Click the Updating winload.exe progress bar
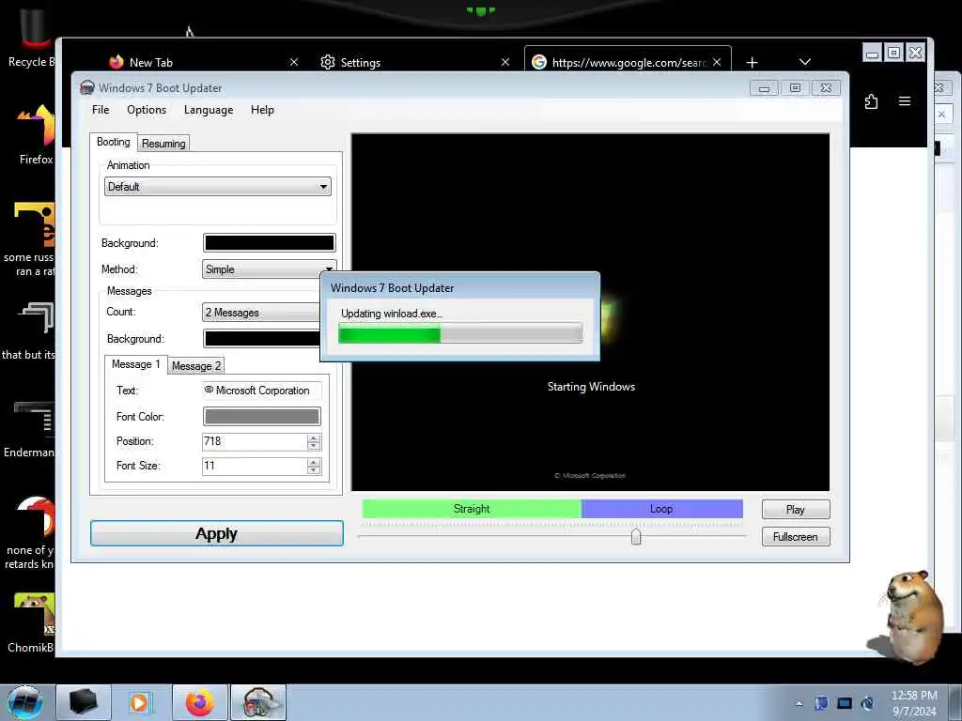The image size is (962, 721). click(x=460, y=334)
